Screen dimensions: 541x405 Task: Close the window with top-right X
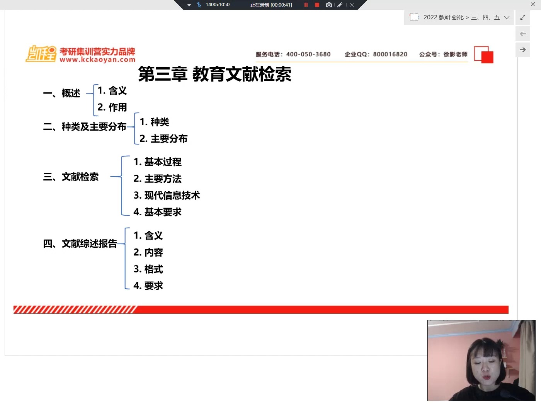pyautogui.click(x=533, y=4)
